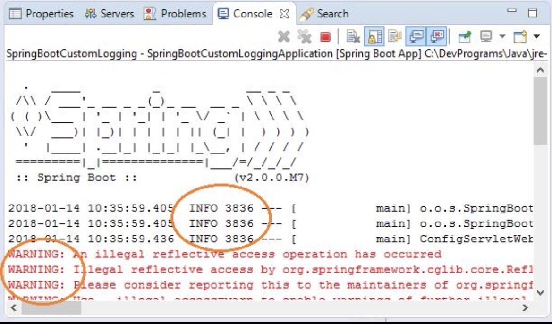Click the Properties tab table icon
The height and width of the screenshot is (324, 552).
(15, 14)
